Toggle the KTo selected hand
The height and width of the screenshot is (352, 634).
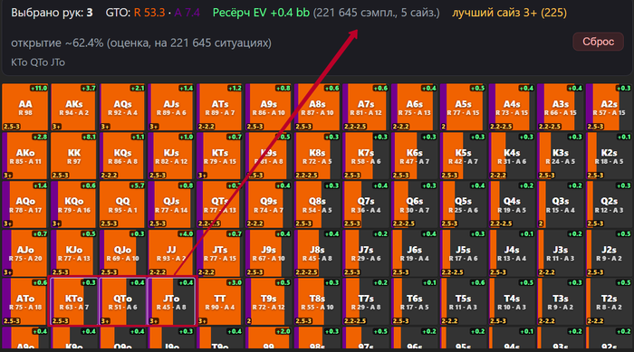[73, 301]
